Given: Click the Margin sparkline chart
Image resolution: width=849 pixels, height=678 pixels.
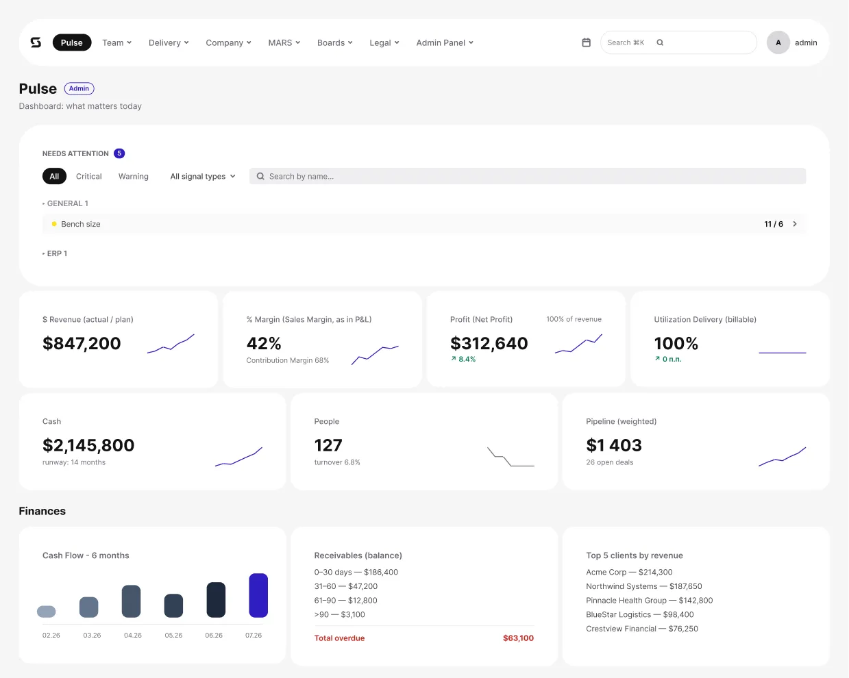Looking at the screenshot, I should (375, 355).
